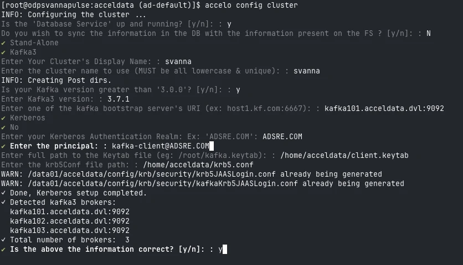Viewport: 463px width, 265px height.
Task: Click the checkmark next to Kafka3
Action: pyautogui.click(x=3, y=52)
